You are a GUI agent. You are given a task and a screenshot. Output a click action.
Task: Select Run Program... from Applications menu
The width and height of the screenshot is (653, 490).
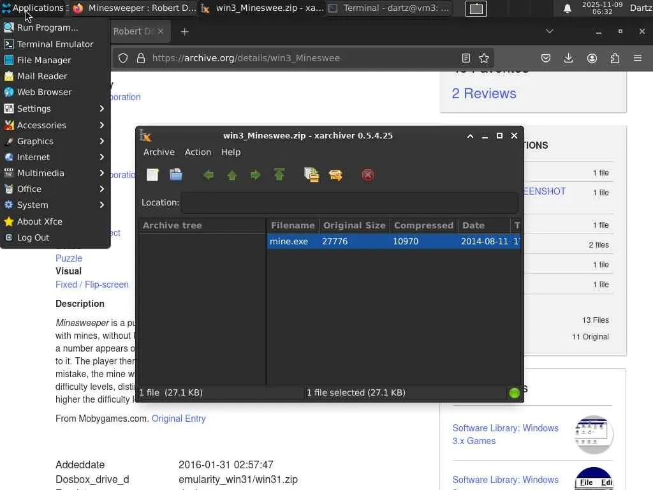tap(55, 27)
